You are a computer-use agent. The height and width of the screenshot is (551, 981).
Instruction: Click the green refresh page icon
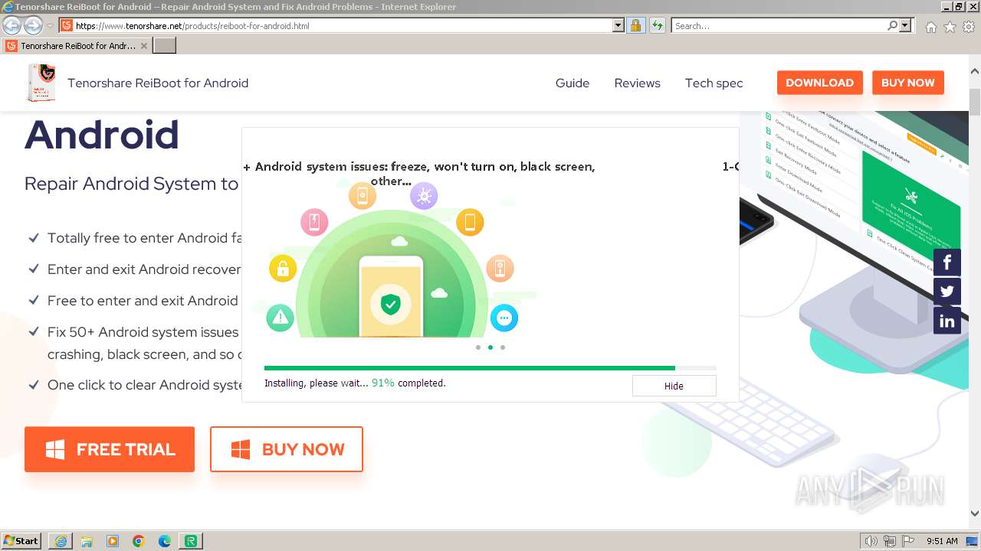pyautogui.click(x=657, y=25)
